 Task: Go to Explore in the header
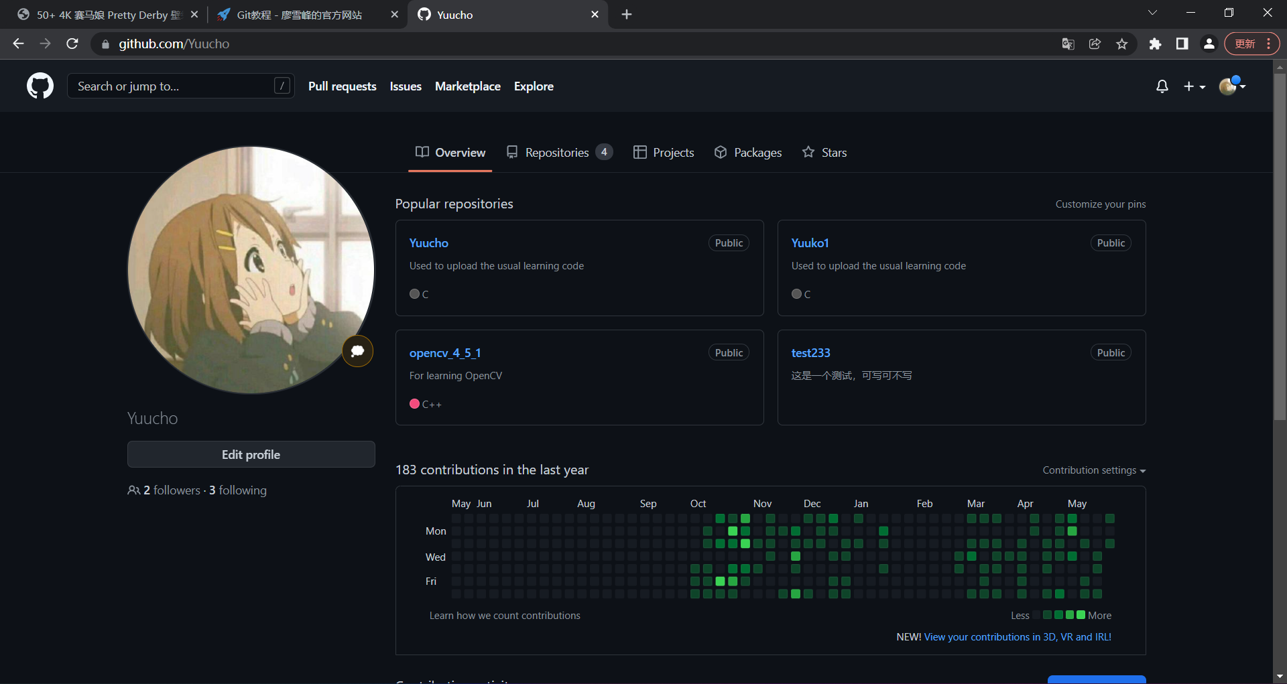click(534, 86)
